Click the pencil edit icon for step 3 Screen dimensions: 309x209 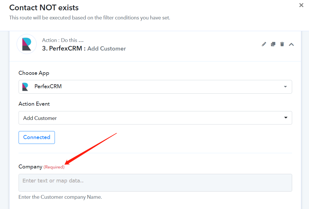click(x=264, y=44)
